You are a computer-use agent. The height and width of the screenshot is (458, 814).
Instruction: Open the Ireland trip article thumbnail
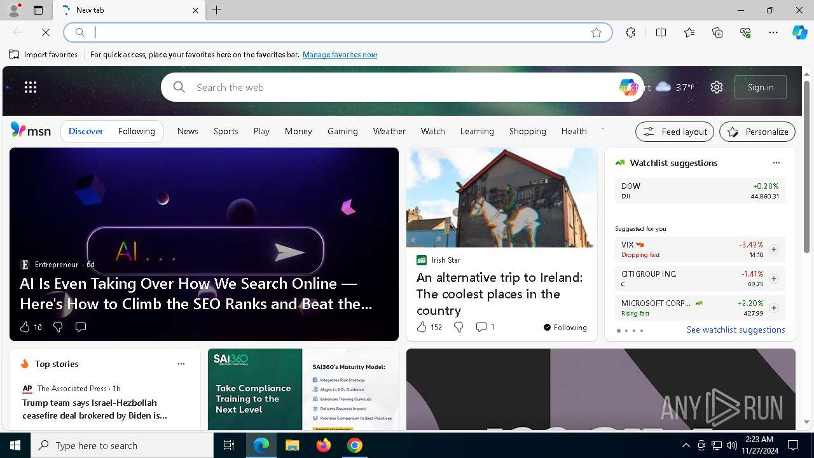502,198
